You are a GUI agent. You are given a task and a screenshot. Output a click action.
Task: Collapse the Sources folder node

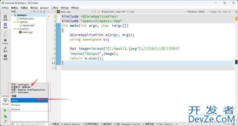[15, 29]
